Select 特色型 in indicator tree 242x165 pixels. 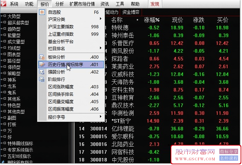14,105
